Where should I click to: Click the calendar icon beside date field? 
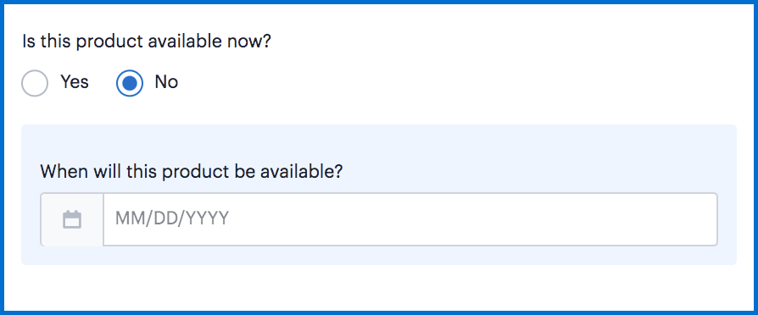click(72, 219)
